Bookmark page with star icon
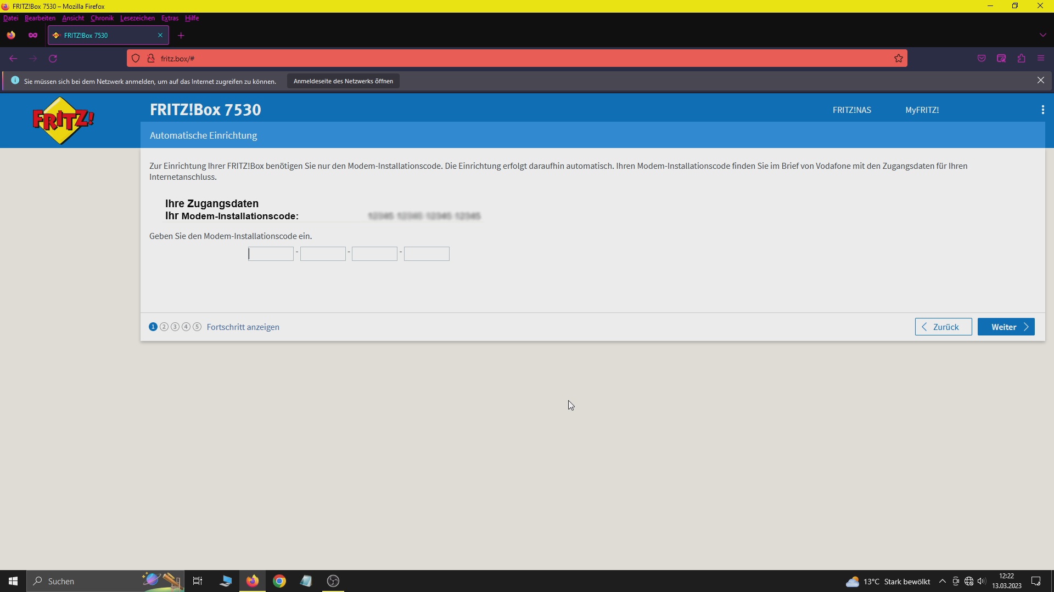 coord(899,59)
